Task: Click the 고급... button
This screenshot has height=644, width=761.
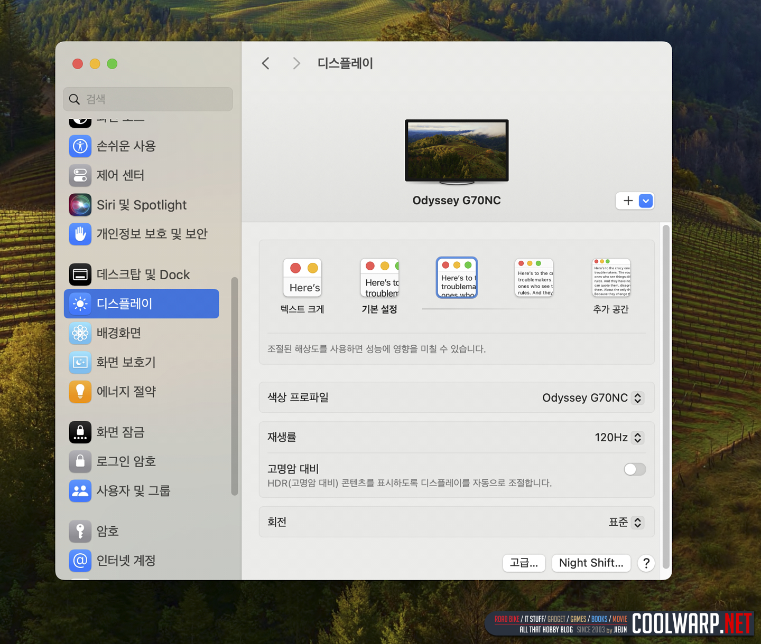Action: [524, 563]
